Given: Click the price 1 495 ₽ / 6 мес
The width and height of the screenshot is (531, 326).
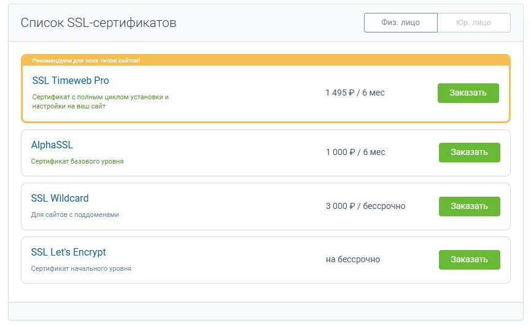Looking at the screenshot, I should coord(355,93).
